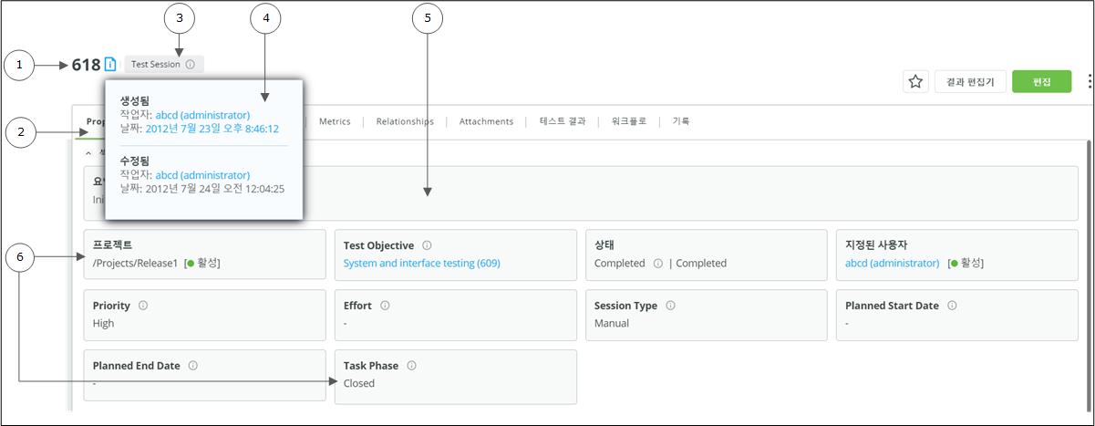Screen dimensions: 1095x426
Task: Click the /Projects/Release1 project path
Action: pyautogui.click(x=137, y=263)
